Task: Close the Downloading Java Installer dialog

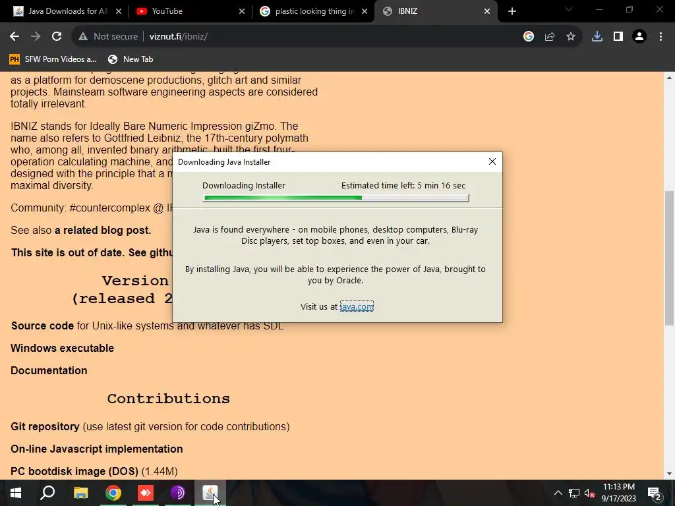Action: pyautogui.click(x=492, y=161)
